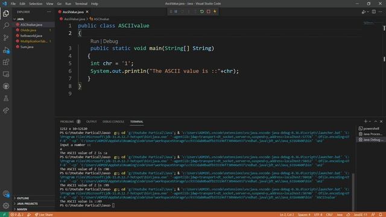Split the editor to the right

pos(374,12)
